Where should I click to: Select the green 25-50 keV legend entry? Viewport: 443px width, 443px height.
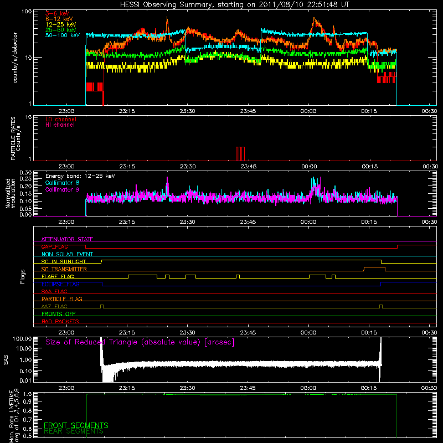[61, 30]
